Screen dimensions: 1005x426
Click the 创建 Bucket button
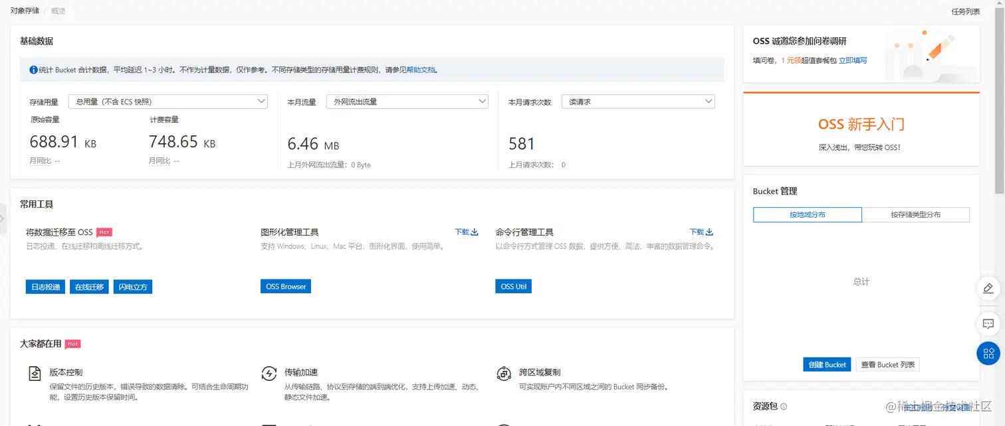click(826, 364)
